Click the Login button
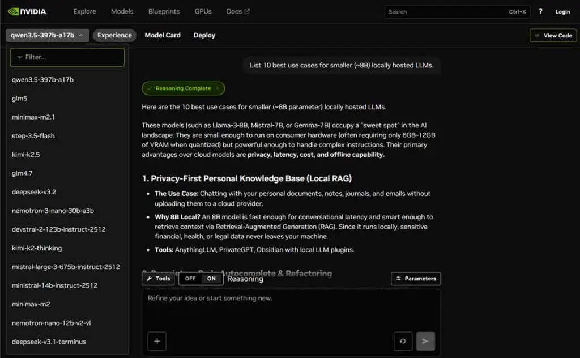Image resolution: width=580 pixels, height=358 pixels. [562, 11]
